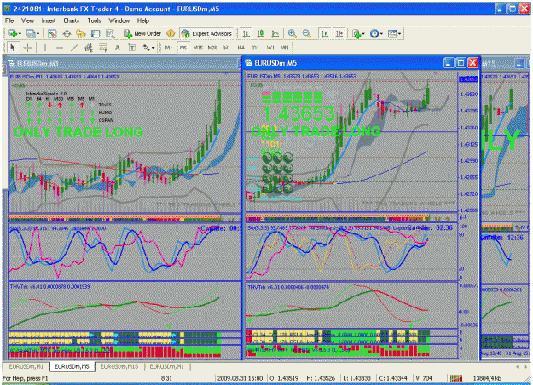Expand the Profiles dropdown arrow
The width and height of the screenshot is (533, 385).
point(38,33)
